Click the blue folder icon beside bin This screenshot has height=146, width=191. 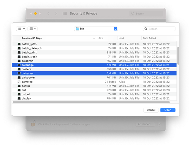[x=78, y=29]
